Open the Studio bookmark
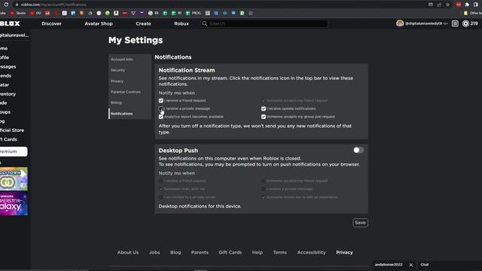 pyautogui.click(x=18, y=14)
